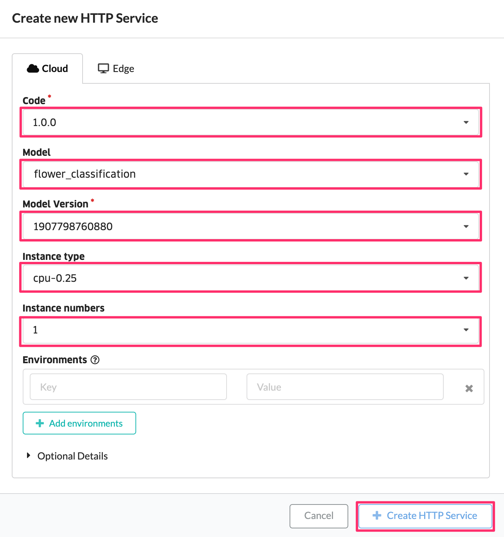Remove environment row with X icon
The image size is (504, 537).
(469, 388)
